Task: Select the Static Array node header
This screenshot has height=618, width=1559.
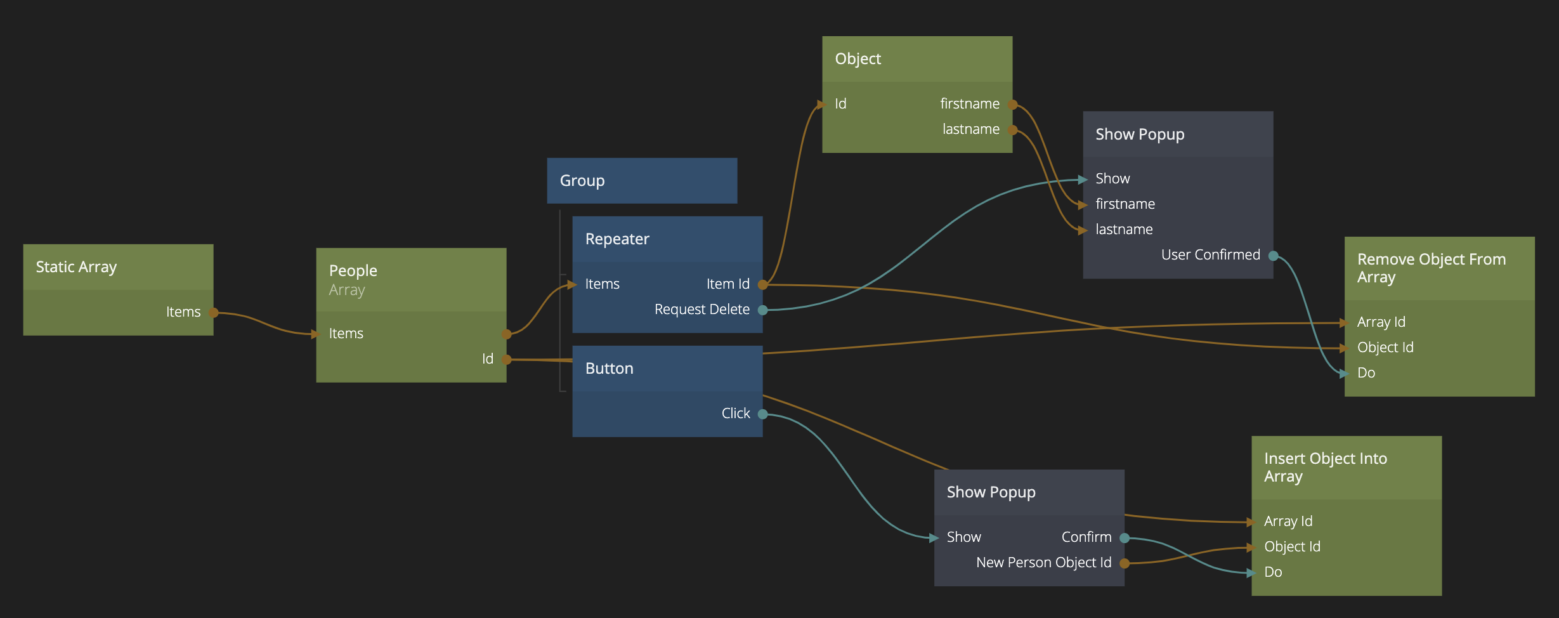Action: [118, 267]
